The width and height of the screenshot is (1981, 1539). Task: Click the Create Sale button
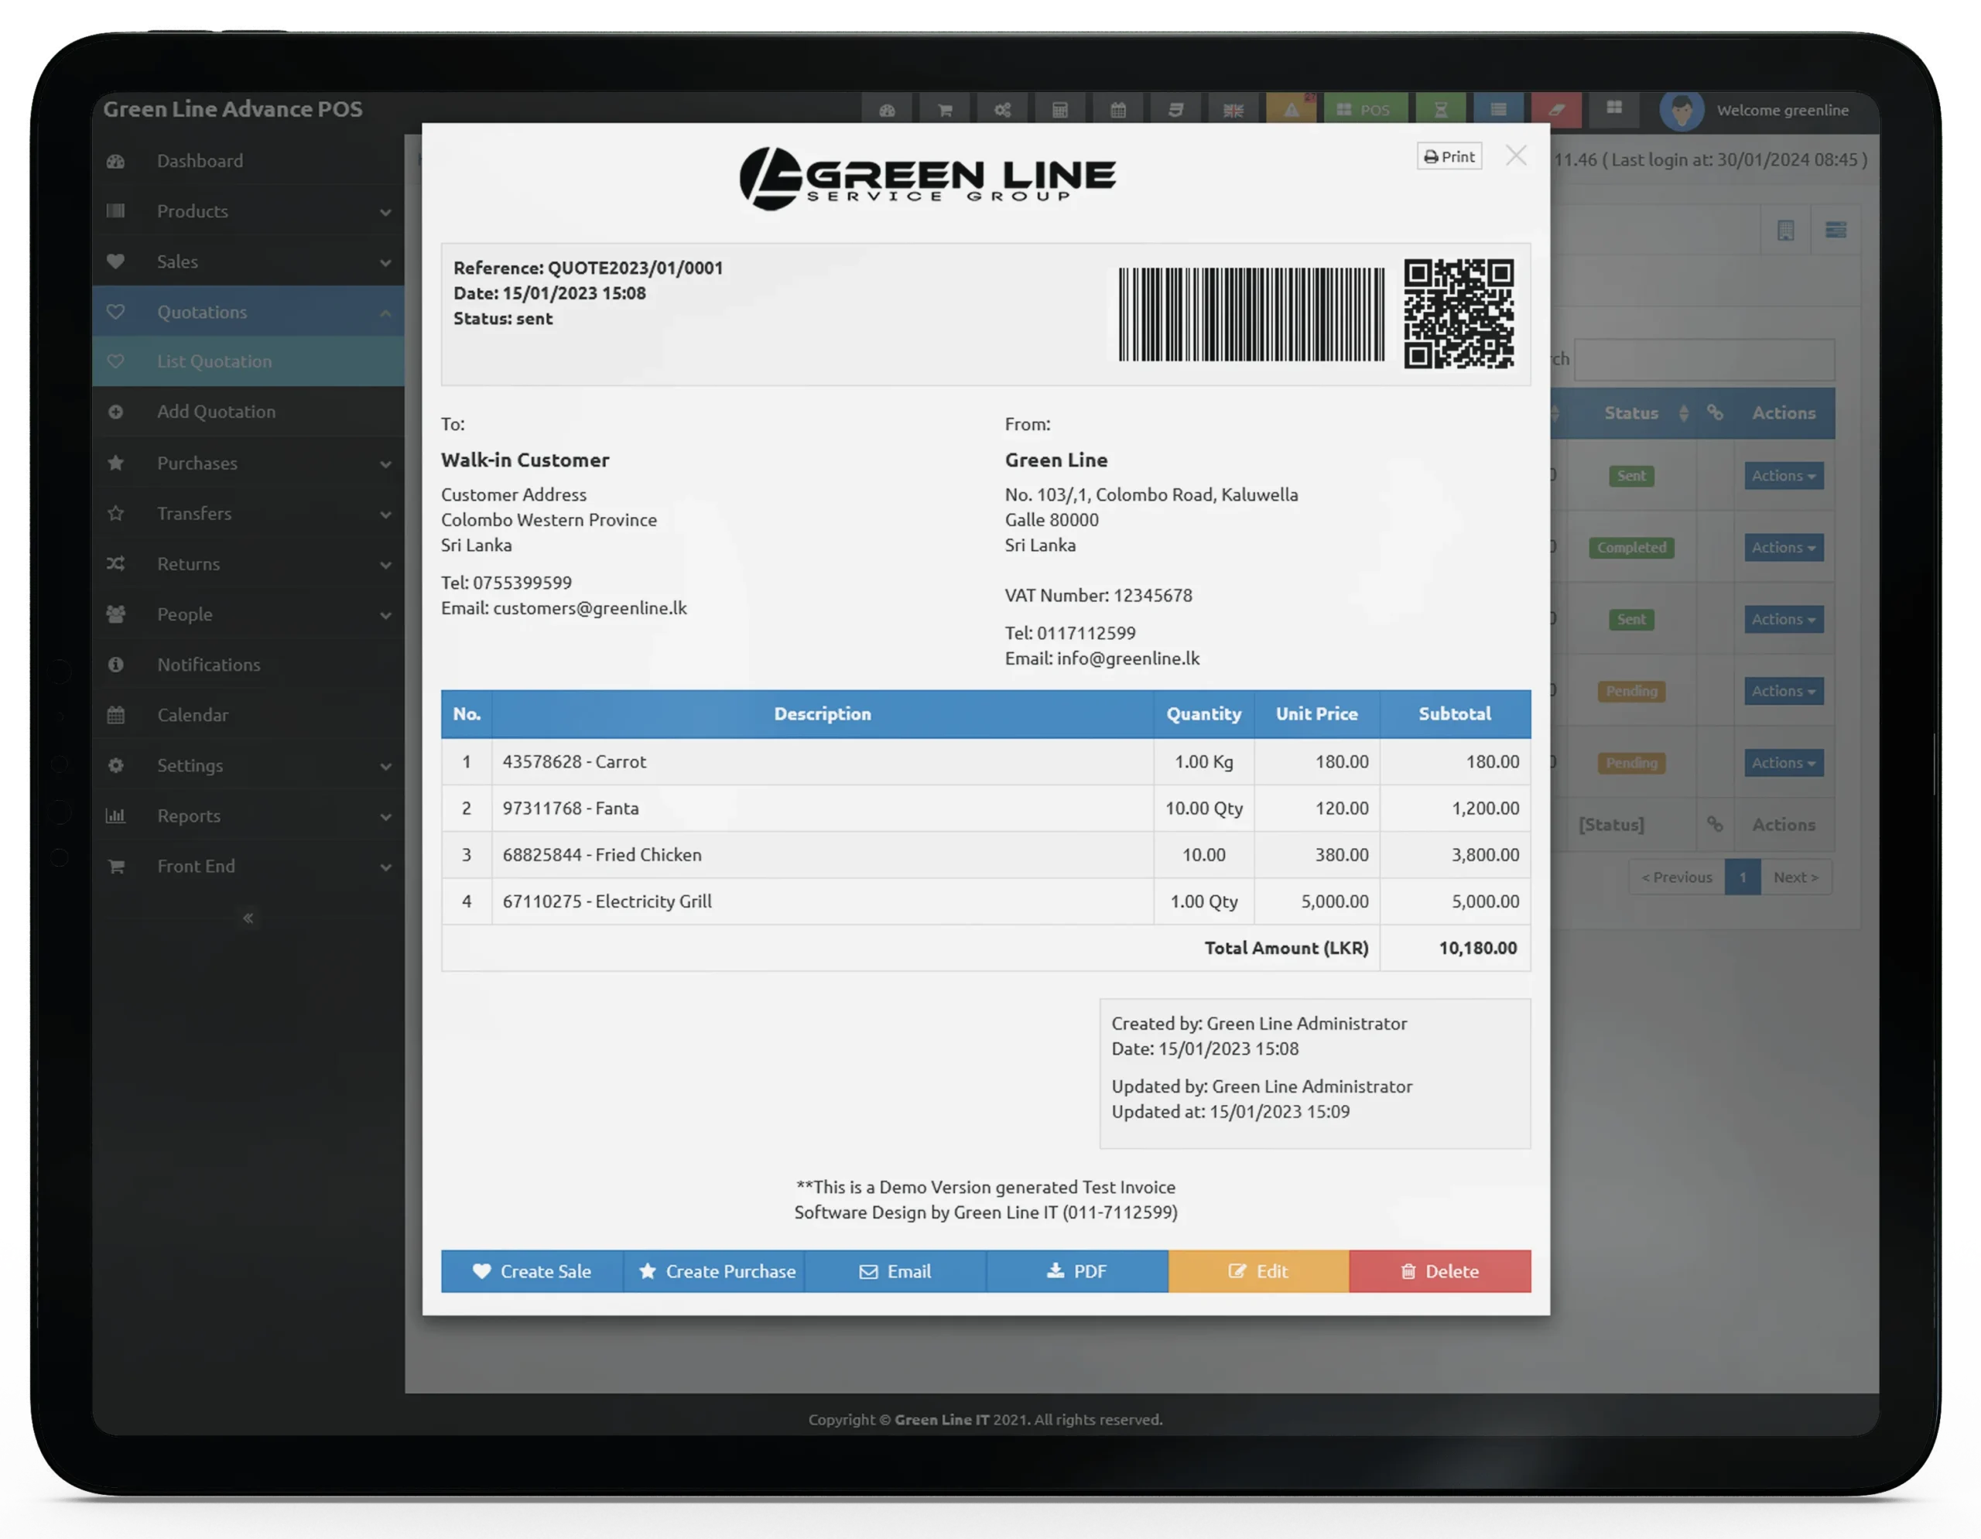pyautogui.click(x=532, y=1271)
